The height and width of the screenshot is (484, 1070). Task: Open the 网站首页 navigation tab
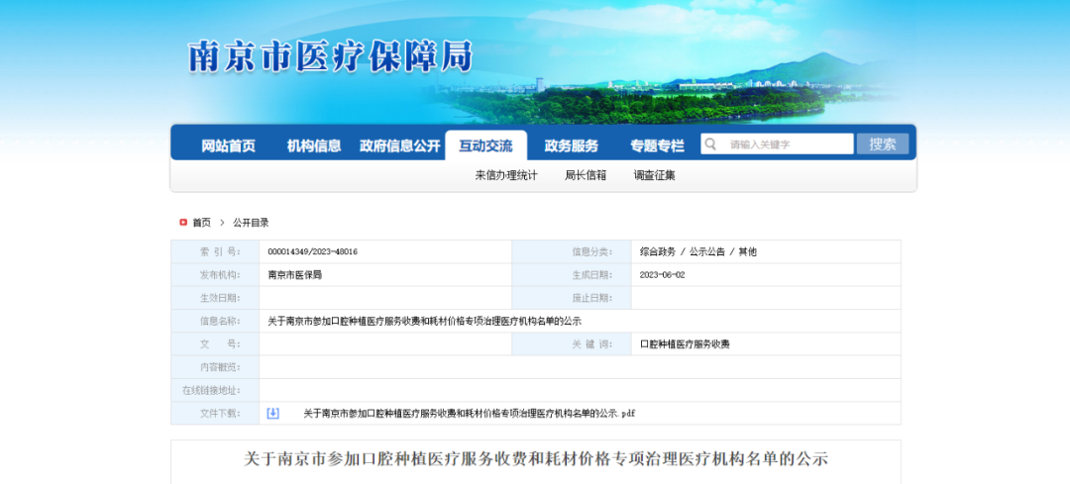pyautogui.click(x=228, y=145)
